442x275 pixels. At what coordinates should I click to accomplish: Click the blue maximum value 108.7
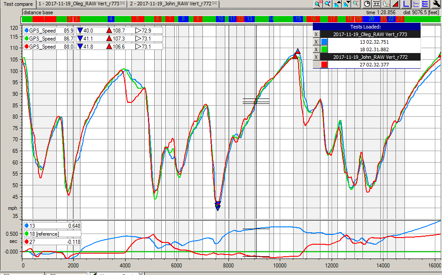tap(119, 31)
